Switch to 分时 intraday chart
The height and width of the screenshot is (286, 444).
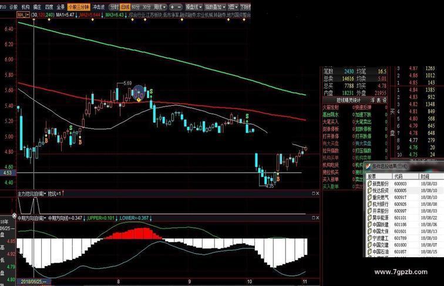click(x=114, y=7)
